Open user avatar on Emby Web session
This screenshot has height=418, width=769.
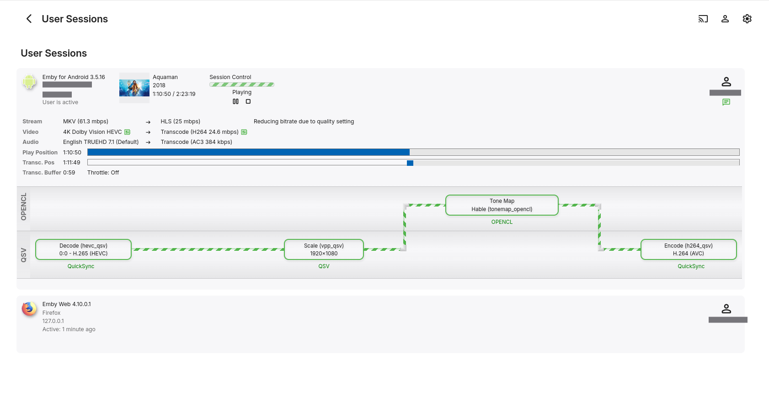726,309
